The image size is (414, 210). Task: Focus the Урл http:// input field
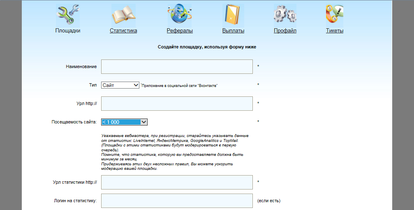tap(177, 103)
